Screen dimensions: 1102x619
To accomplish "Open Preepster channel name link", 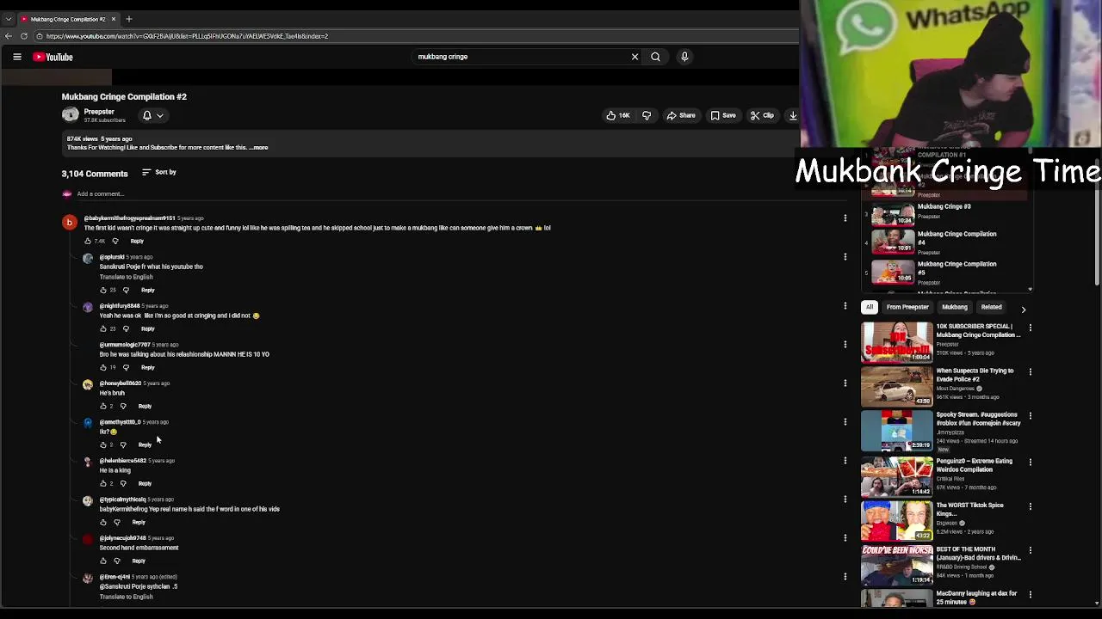I will pyautogui.click(x=99, y=112).
